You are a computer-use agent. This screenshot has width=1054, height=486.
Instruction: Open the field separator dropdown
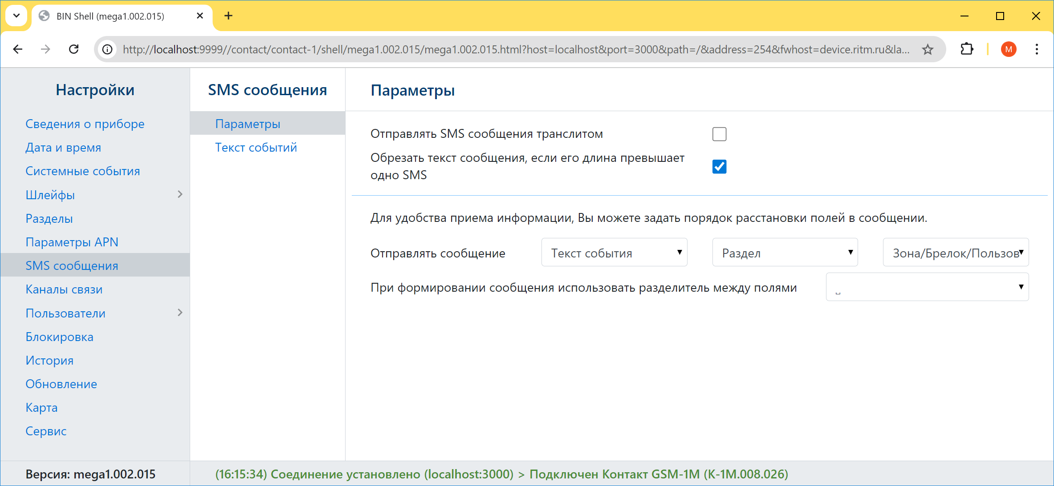pyautogui.click(x=927, y=287)
